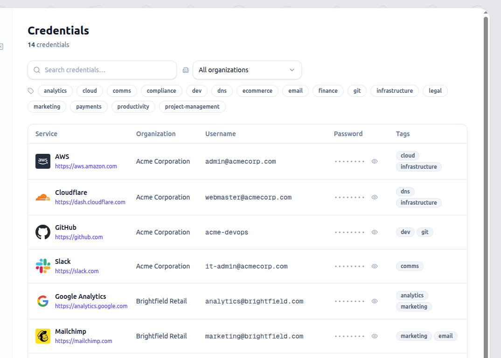Filter by the infrastructure tag chip

tap(394, 91)
